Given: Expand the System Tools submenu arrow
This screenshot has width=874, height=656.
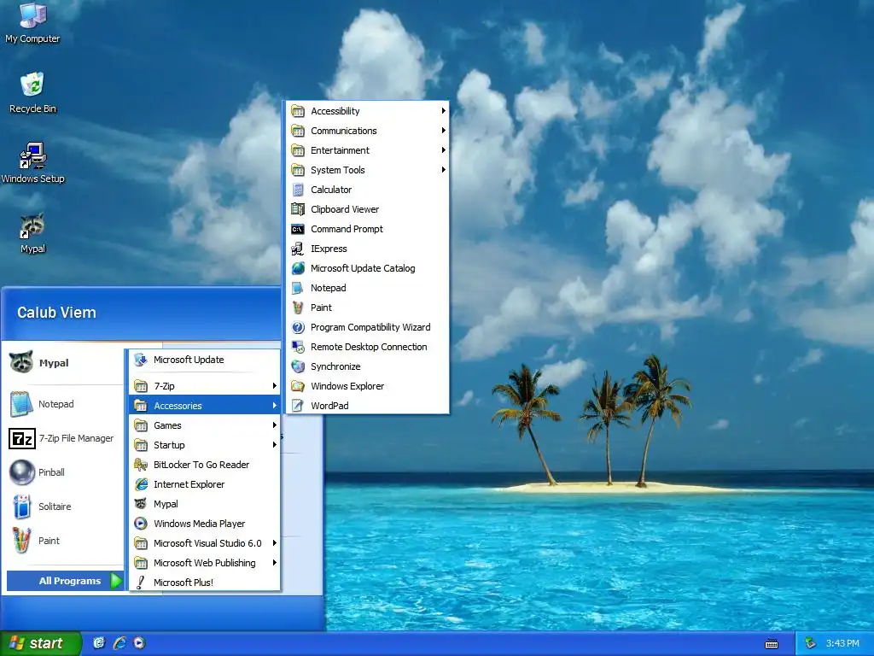Looking at the screenshot, I should point(443,170).
